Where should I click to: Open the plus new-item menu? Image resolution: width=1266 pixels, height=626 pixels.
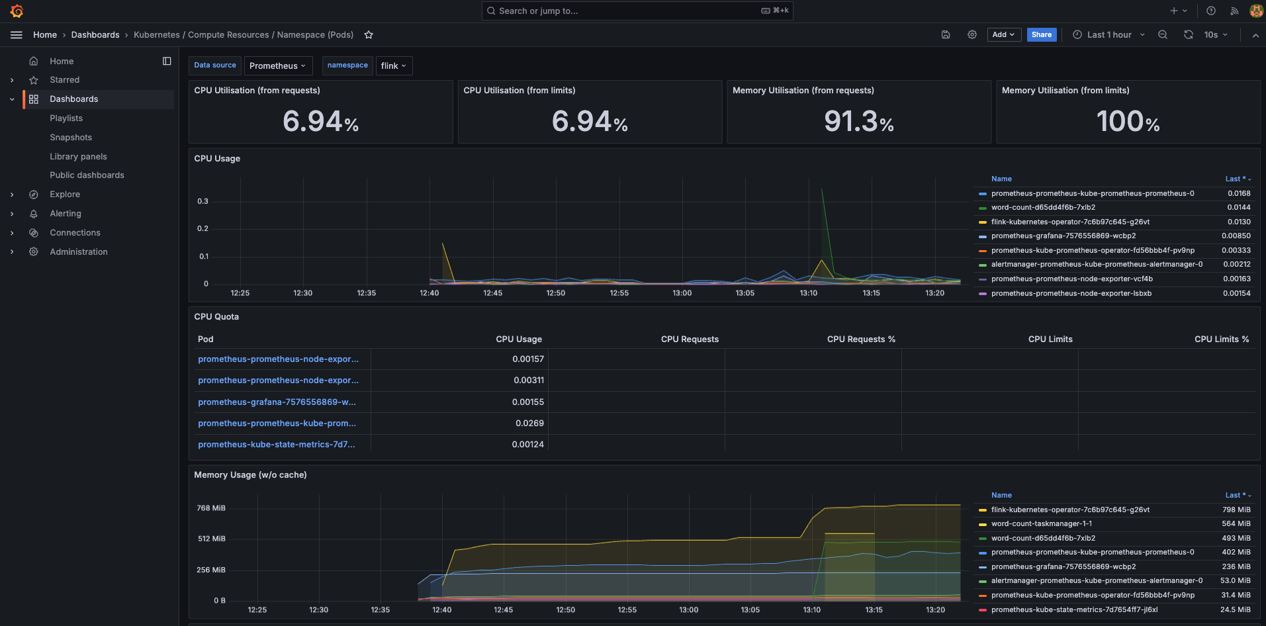pos(1179,11)
